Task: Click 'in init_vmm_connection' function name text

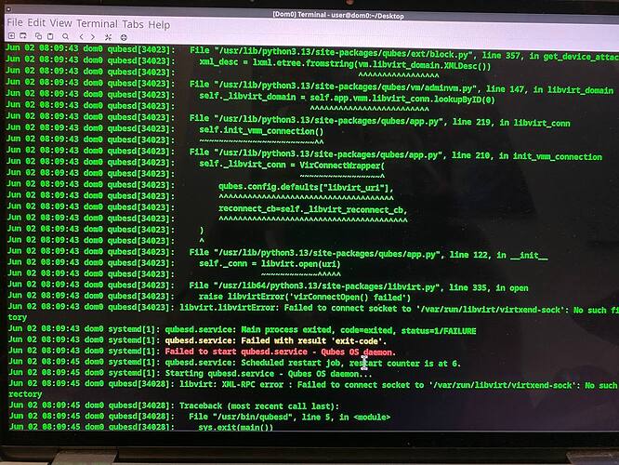Action: click(x=550, y=156)
